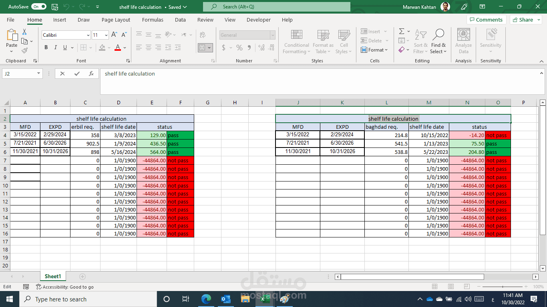Open the File menu
The image size is (547, 307).
pyautogui.click(x=10, y=20)
